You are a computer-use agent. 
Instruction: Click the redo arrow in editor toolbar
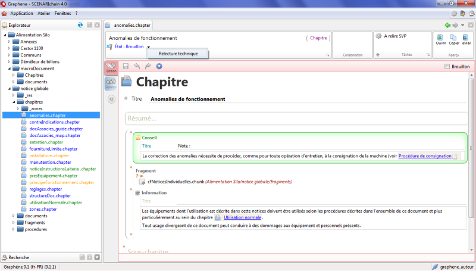click(148, 66)
